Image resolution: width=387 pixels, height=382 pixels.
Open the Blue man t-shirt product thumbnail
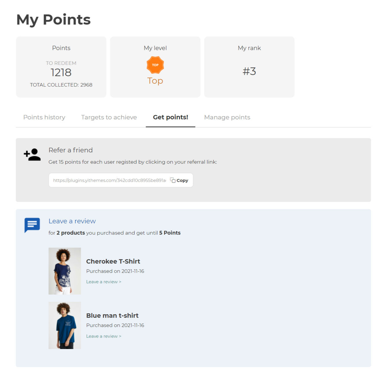pos(65,325)
